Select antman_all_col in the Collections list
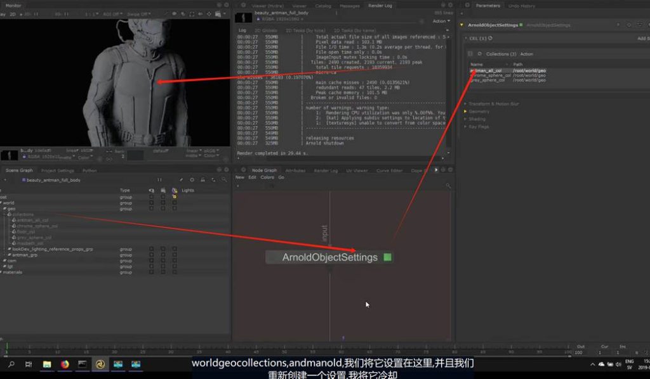This screenshot has width=650, height=379. (486, 70)
